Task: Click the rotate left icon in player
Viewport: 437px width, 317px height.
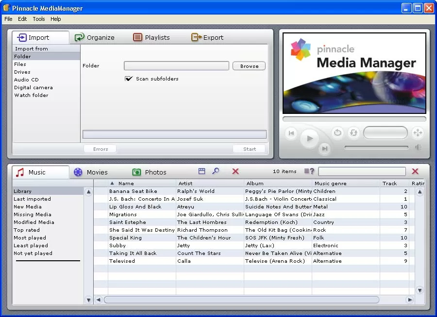Action: (337, 132)
